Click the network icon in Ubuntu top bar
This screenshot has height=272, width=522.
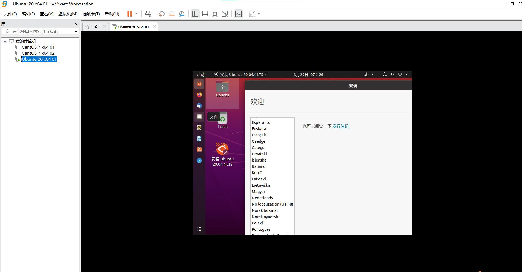coord(385,74)
